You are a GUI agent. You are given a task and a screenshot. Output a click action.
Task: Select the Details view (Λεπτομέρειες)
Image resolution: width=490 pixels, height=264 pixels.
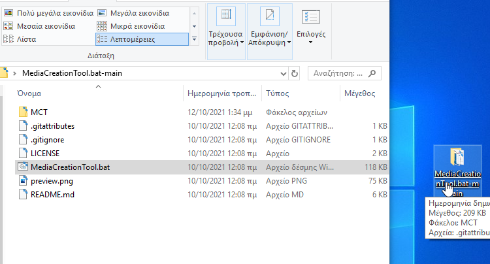(x=142, y=39)
